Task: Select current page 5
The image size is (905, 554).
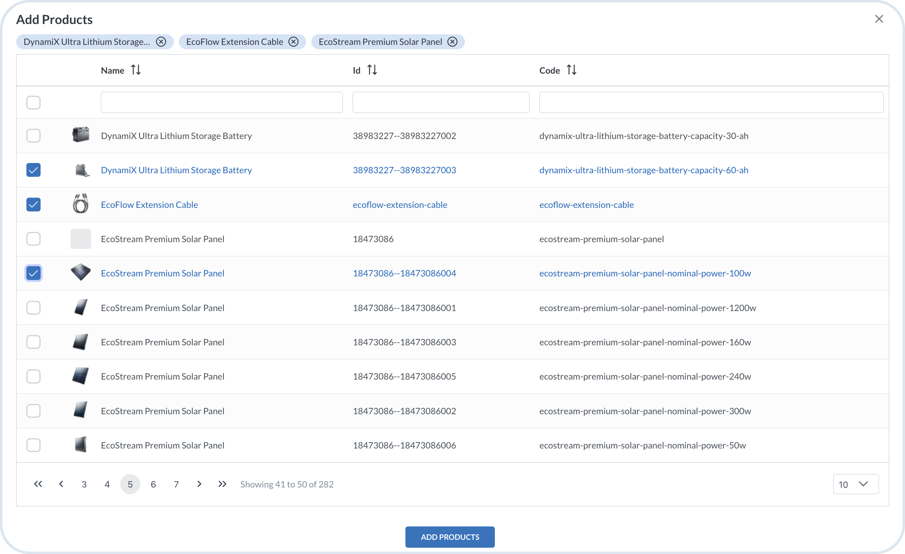Action: click(x=130, y=484)
